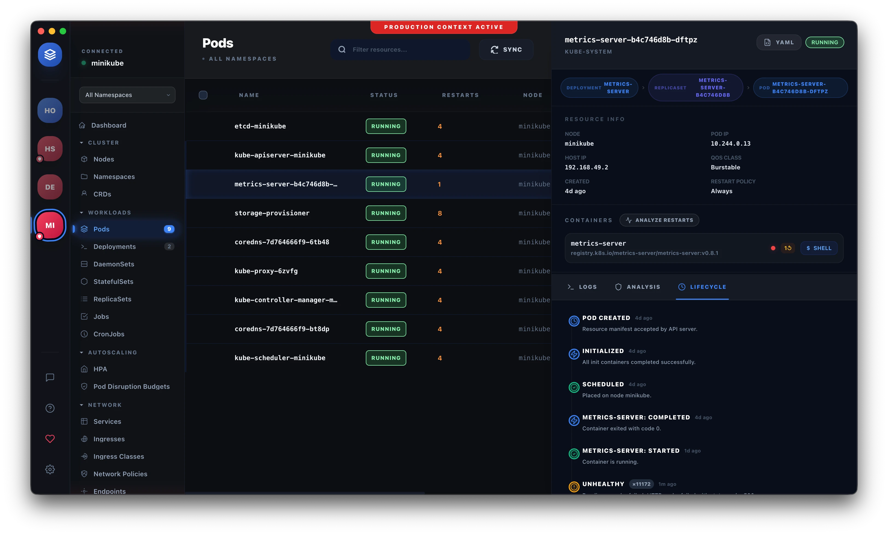Open the chat feedback icon in sidebar

tap(50, 377)
